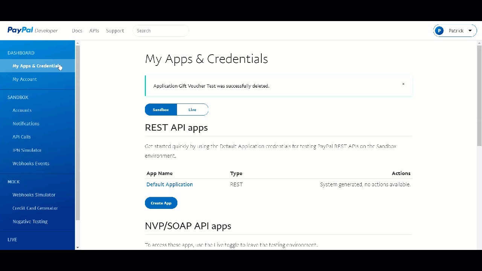Open the Default Application link
This screenshot has width=482, height=271.
(x=169, y=184)
